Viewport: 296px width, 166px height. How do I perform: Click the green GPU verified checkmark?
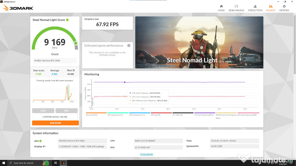[x=40, y=141]
